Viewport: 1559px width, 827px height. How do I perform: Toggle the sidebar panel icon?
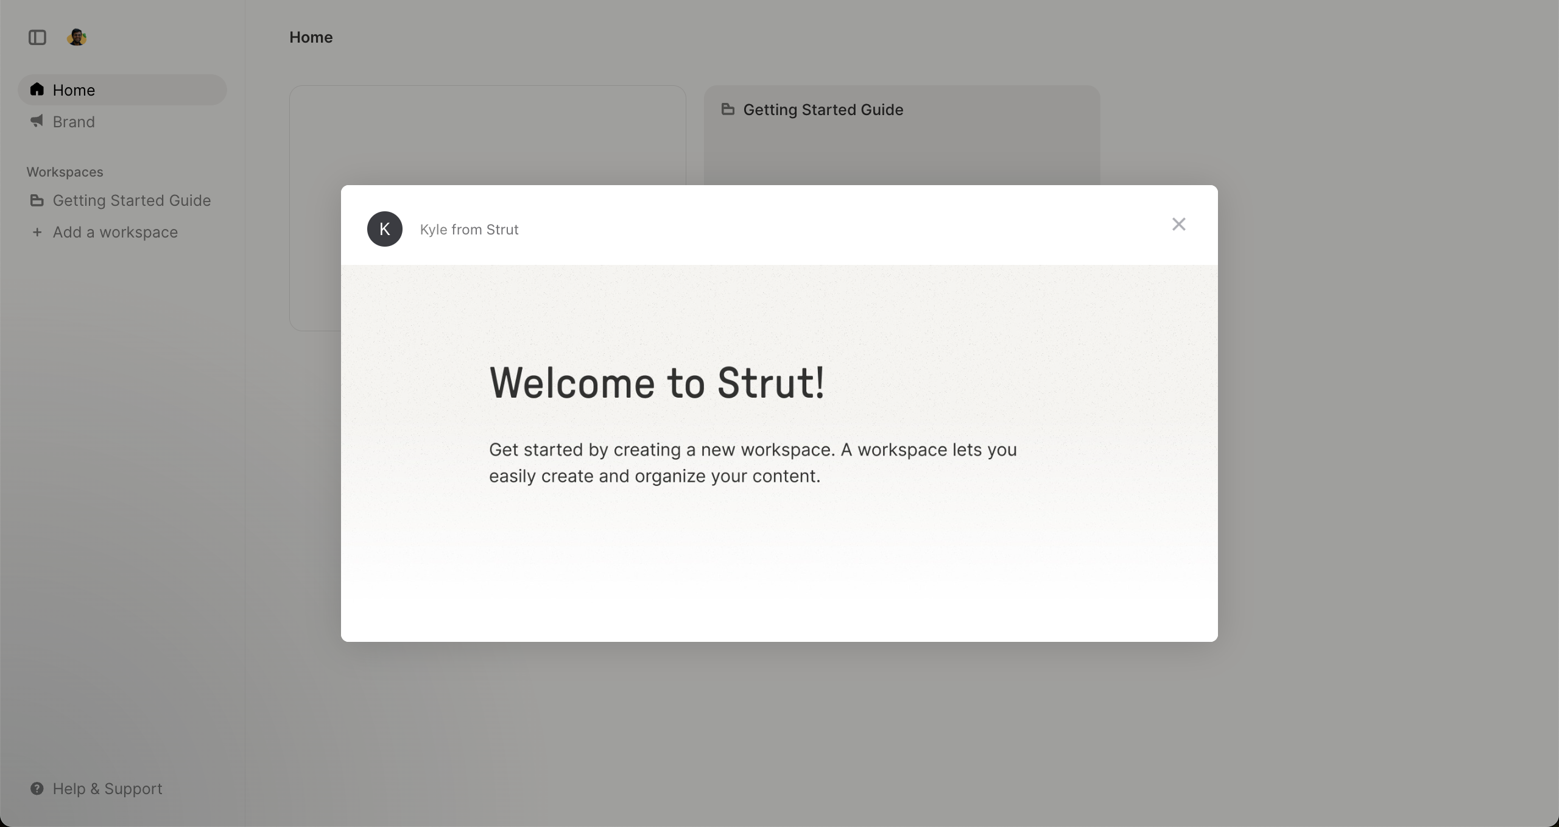37,38
